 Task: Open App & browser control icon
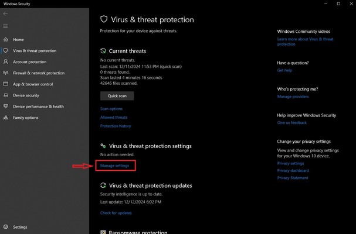[6, 84]
